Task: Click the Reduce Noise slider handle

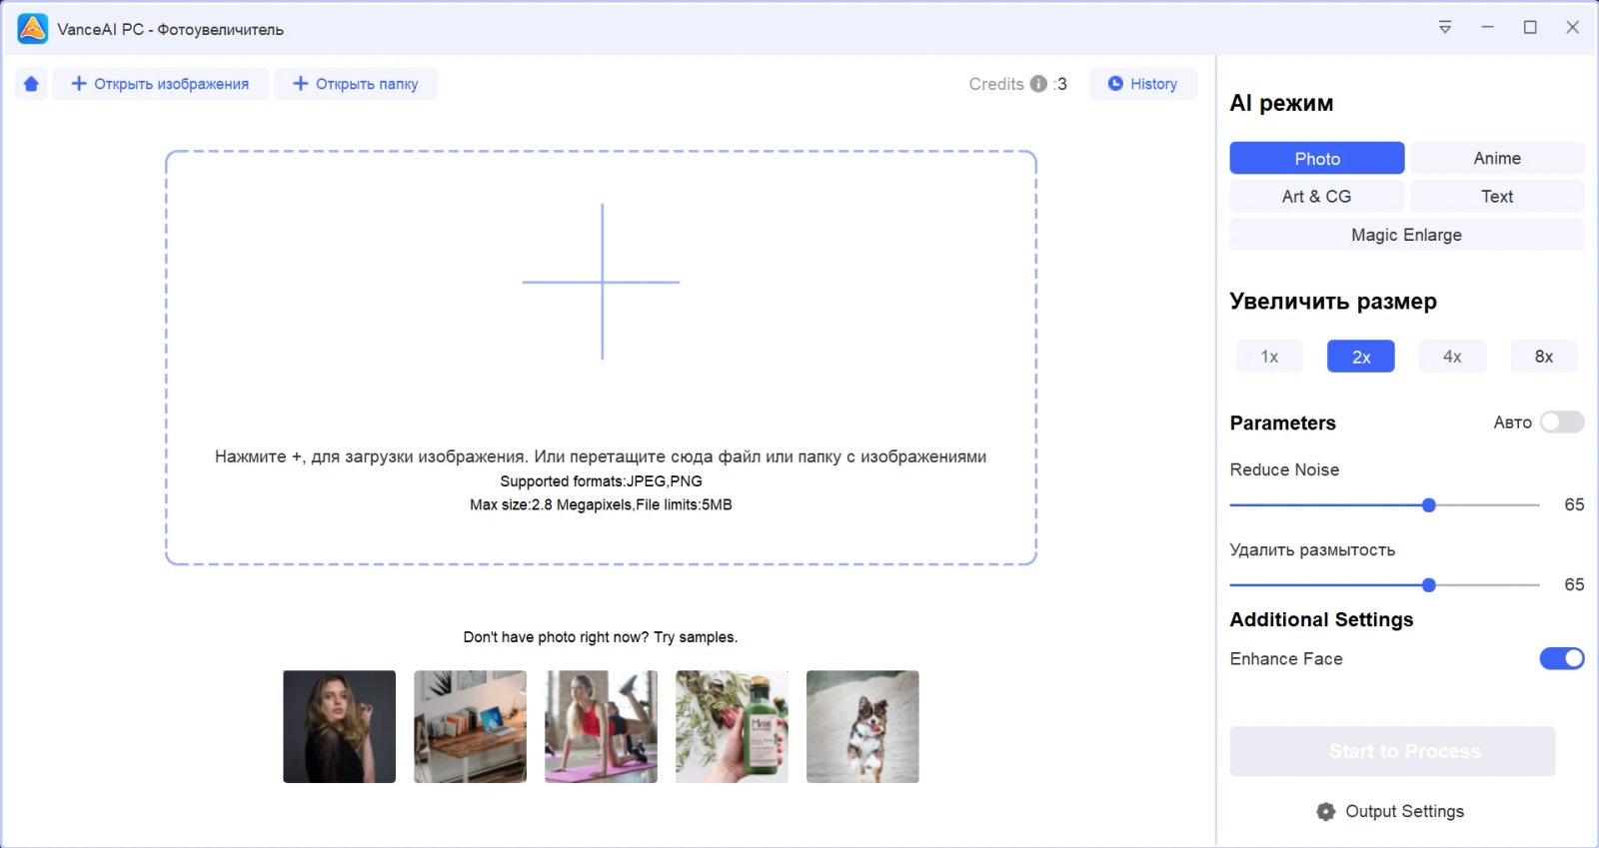Action: 1429,505
